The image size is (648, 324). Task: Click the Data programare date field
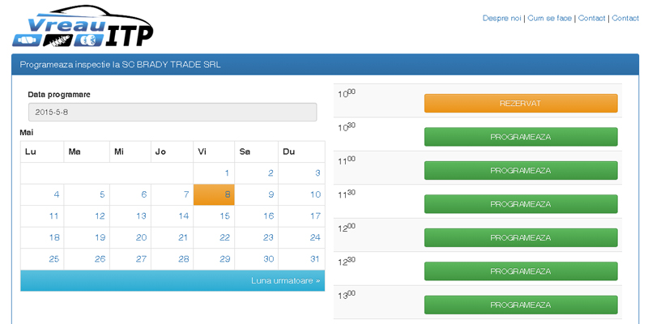click(x=173, y=112)
